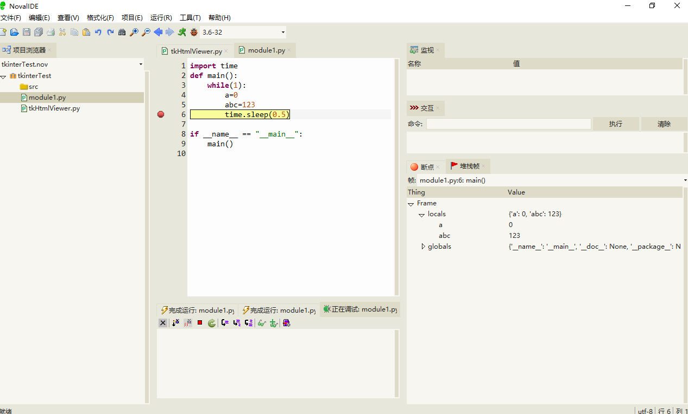Open Find with the binoculars icon

point(122,32)
